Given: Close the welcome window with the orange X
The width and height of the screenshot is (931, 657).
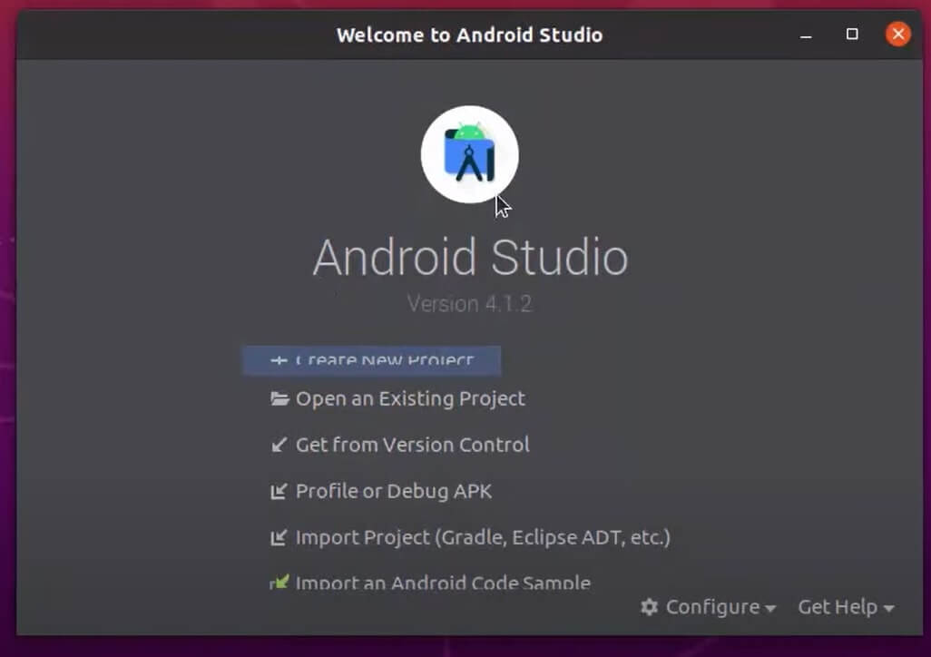Looking at the screenshot, I should click(x=897, y=34).
